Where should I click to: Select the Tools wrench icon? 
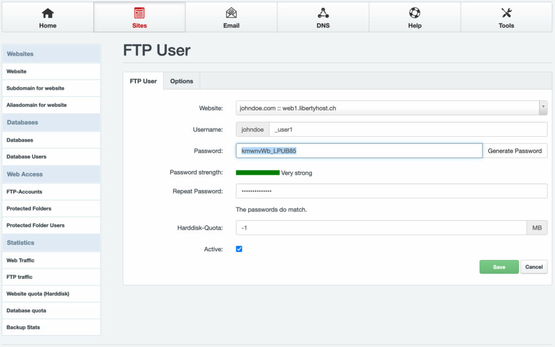506,16
